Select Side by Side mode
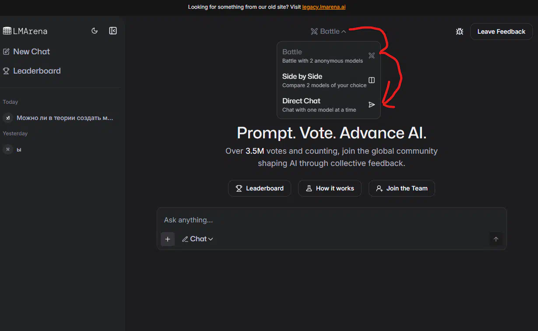538x331 pixels. tap(329, 80)
